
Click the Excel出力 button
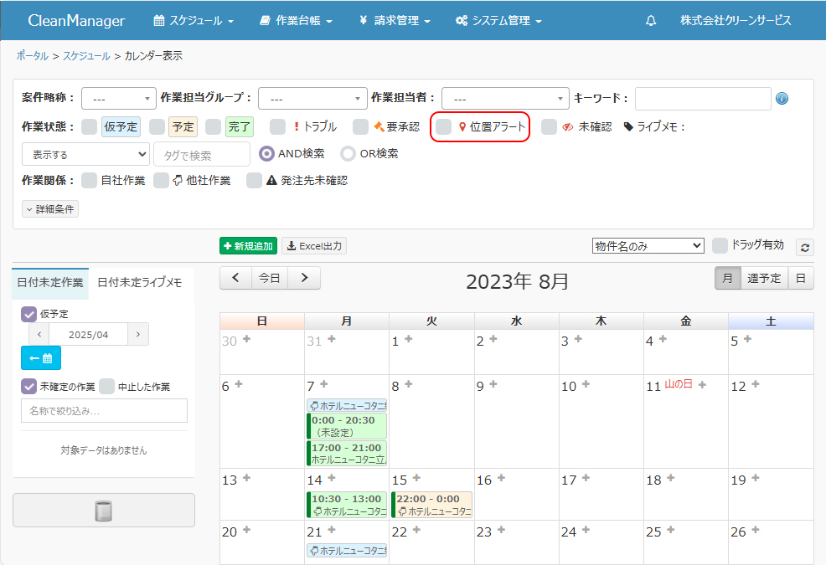(x=314, y=246)
